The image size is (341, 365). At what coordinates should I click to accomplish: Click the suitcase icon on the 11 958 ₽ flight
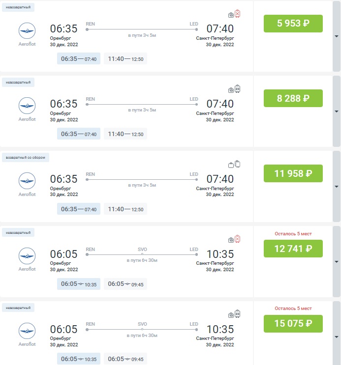point(238,164)
